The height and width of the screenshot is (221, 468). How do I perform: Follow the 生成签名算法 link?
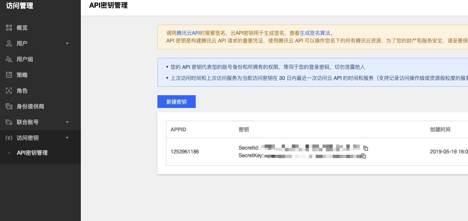pos(315,33)
